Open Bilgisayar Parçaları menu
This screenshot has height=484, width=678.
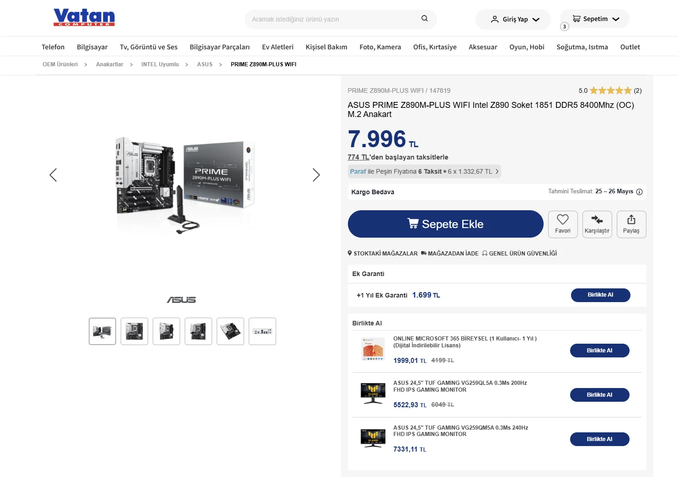point(220,47)
